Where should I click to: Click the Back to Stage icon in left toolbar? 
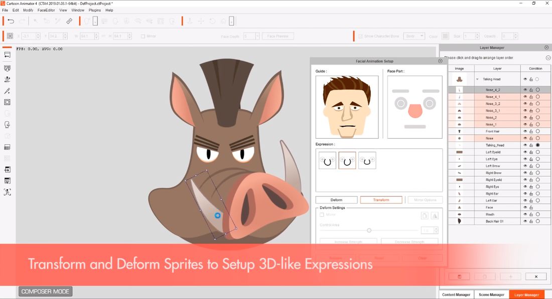click(8, 55)
